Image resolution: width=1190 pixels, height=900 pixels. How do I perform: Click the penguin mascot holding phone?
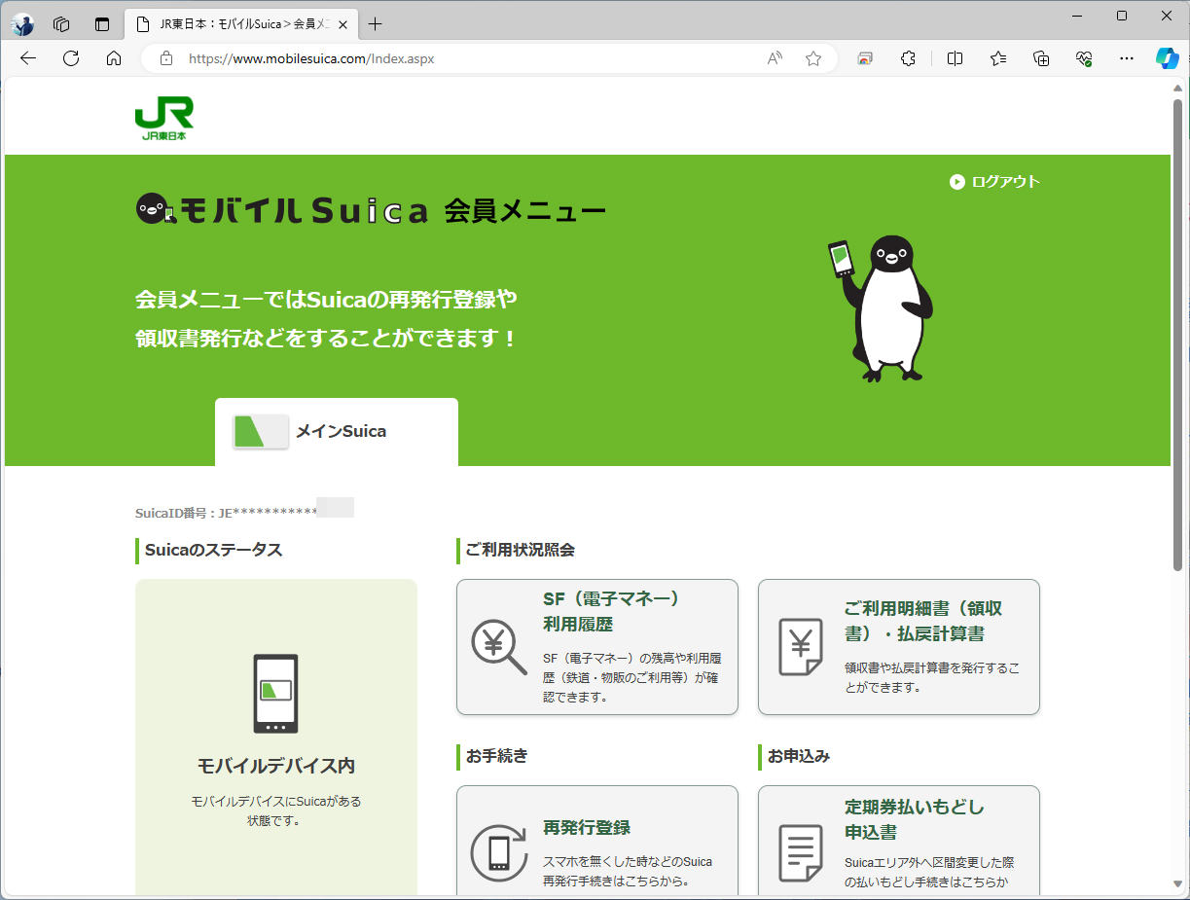click(x=881, y=307)
